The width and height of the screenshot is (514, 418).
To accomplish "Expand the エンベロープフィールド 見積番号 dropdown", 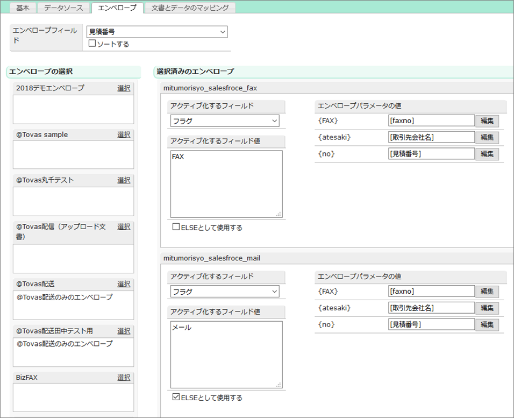I will click(156, 32).
